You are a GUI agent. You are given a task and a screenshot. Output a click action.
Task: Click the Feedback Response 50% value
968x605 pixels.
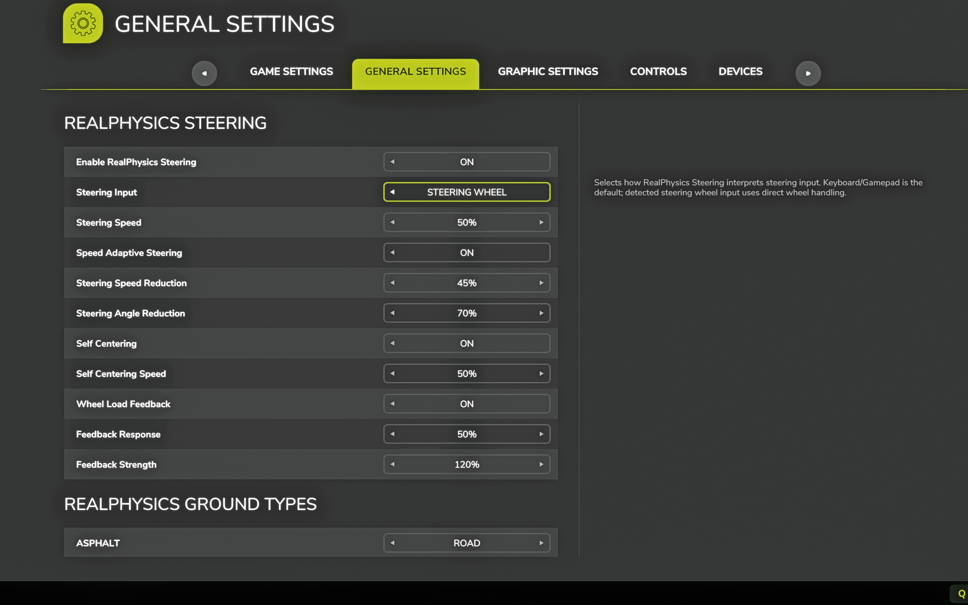467,434
